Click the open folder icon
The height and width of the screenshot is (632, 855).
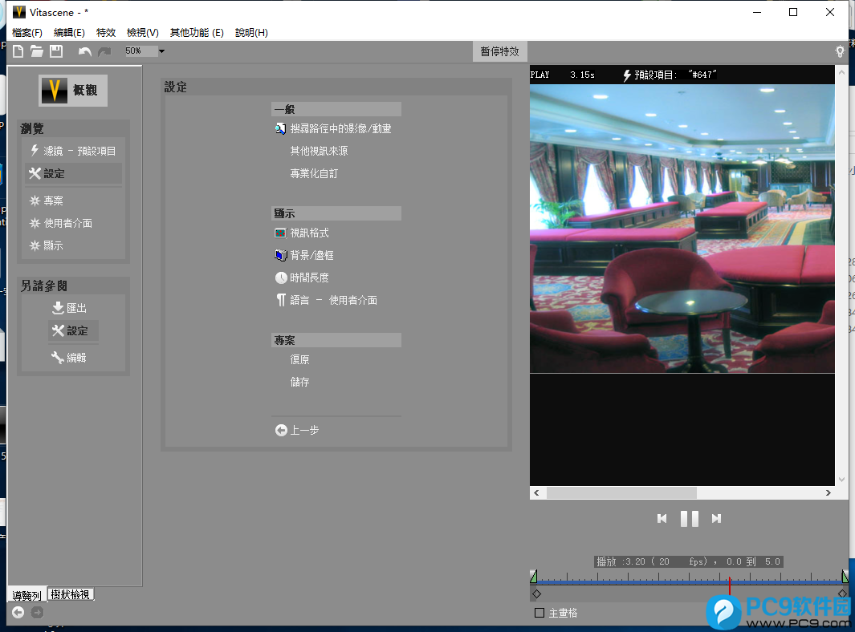pos(37,51)
